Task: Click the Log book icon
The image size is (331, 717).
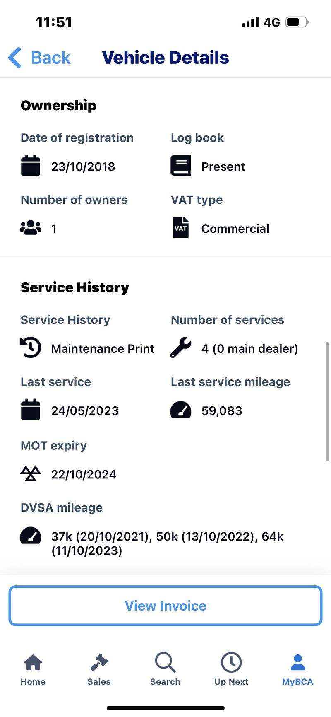Action: (181, 166)
